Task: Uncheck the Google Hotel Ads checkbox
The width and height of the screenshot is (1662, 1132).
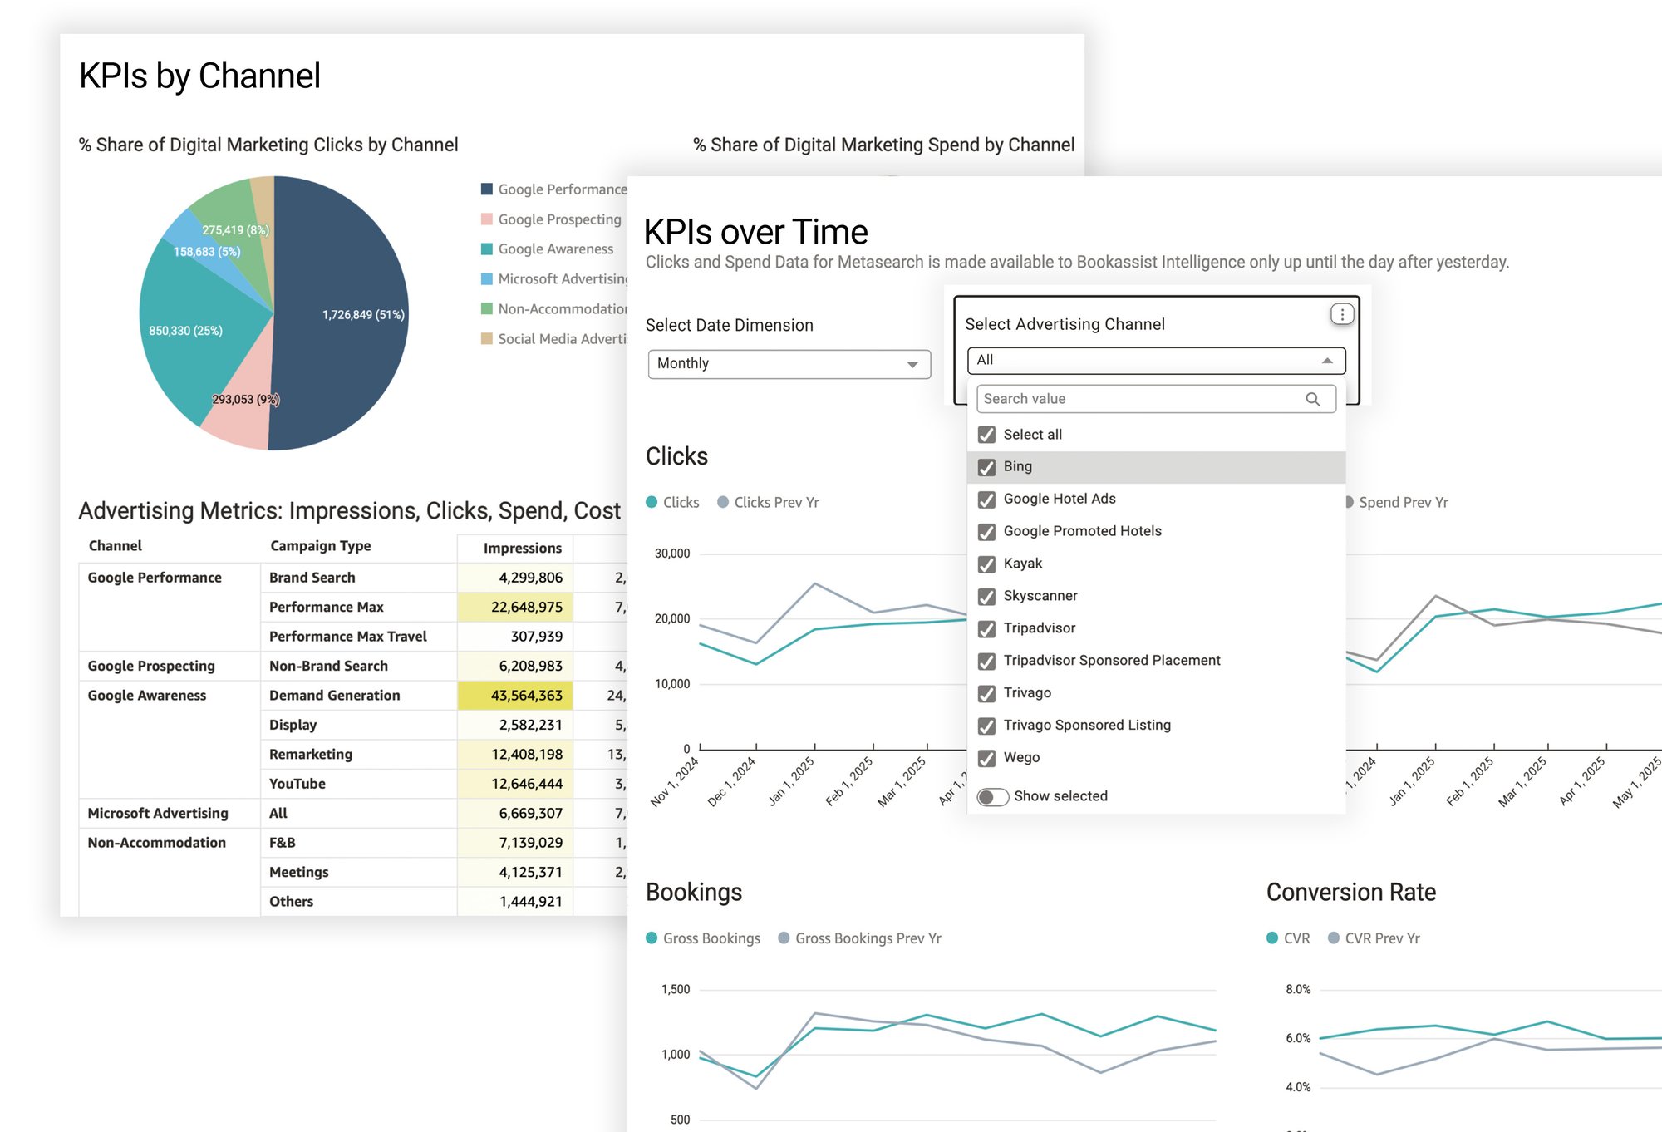Action: [986, 500]
